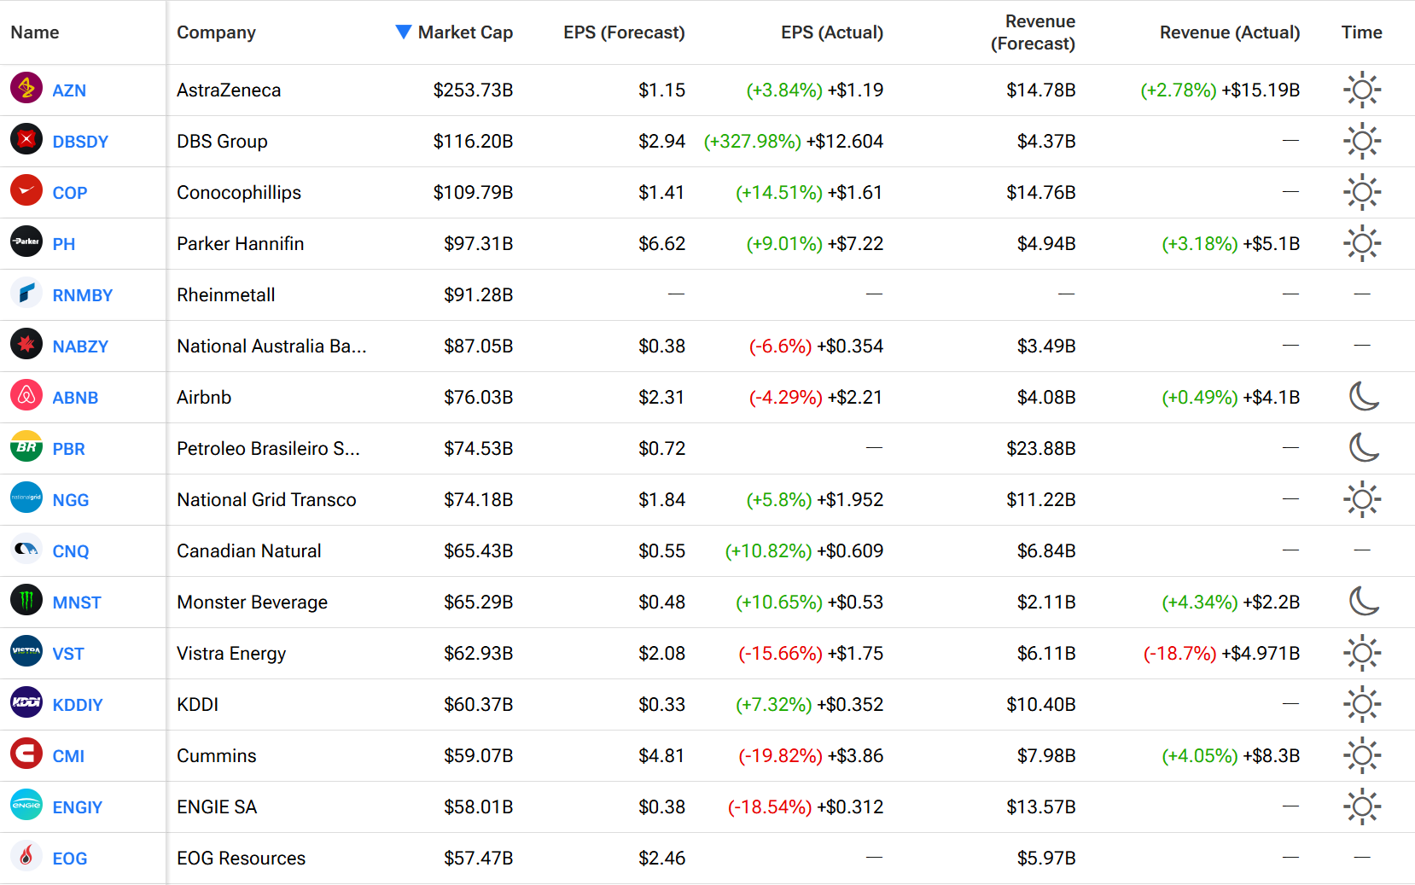Screen dimensions: 1415x885
Task: Click the ENGIE logo icon
Action: click(x=26, y=806)
